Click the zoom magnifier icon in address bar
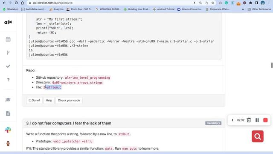 200,3
